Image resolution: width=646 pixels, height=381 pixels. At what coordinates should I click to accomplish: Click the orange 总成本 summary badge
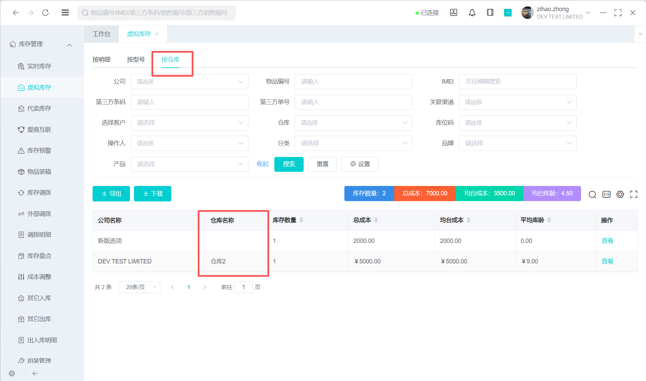click(x=424, y=193)
